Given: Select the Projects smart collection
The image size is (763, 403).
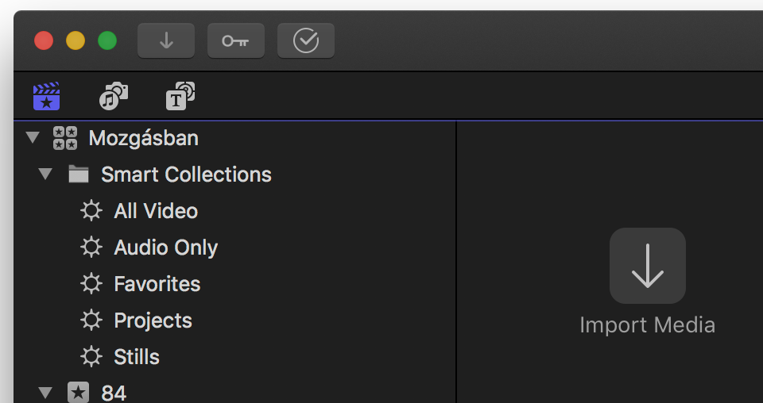Looking at the screenshot, I should pyautogui.click(x=153, y=320).
